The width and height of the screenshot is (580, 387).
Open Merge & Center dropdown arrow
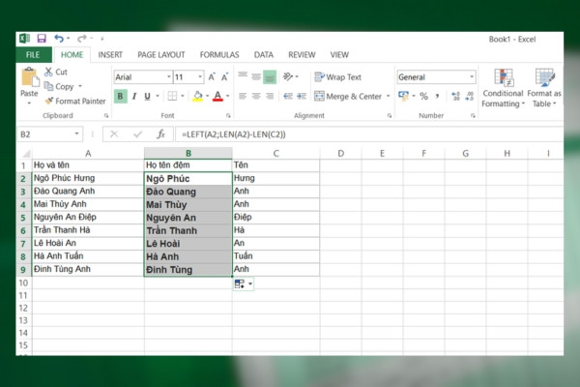(388, 97)
